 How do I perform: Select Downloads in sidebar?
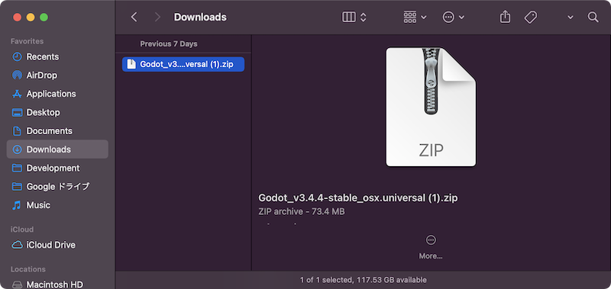(x=57, y=149)
